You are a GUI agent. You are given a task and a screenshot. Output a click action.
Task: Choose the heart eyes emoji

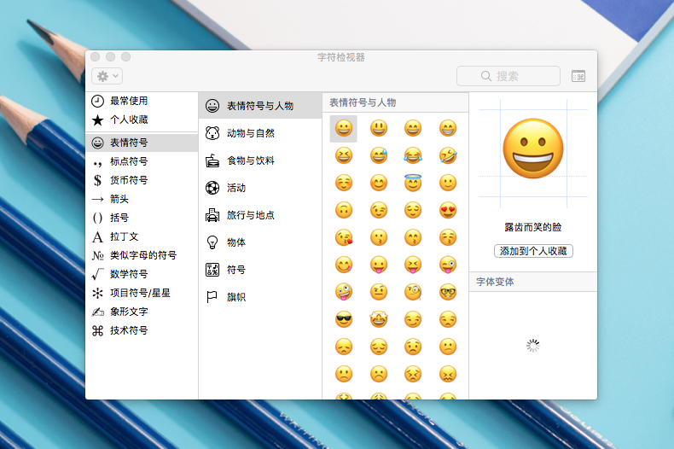pyautogui.click(x=448, y=210)
